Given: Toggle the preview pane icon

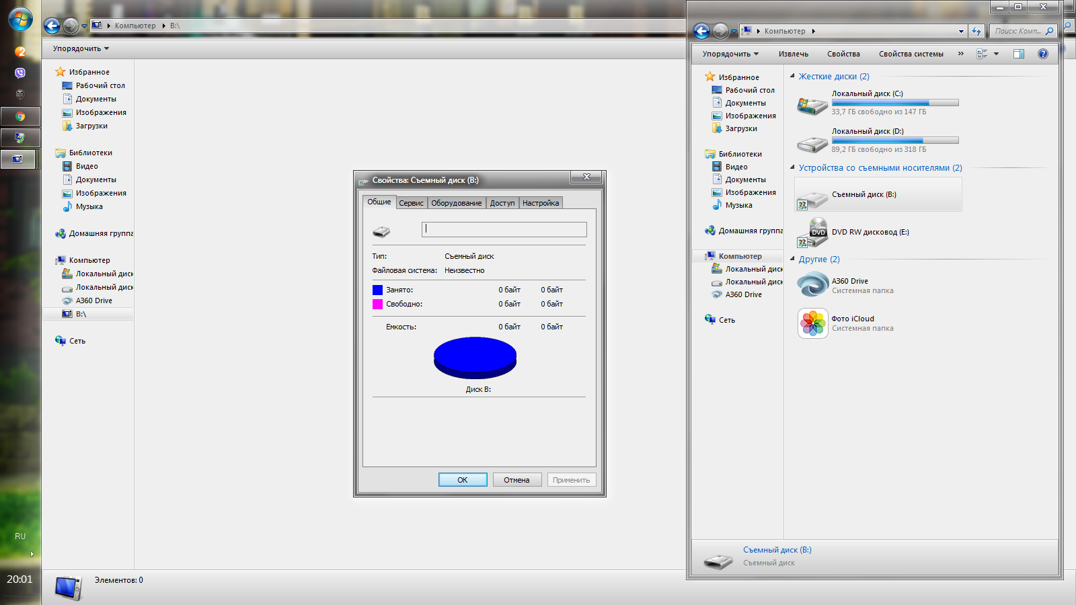Looking at the screenshot, I should pos(1018,54).
